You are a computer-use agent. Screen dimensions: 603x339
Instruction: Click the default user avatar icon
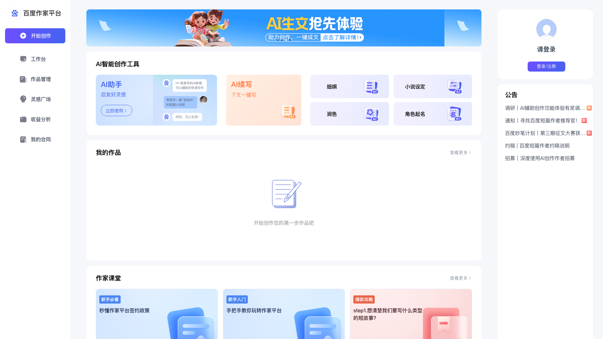point(546,29)
